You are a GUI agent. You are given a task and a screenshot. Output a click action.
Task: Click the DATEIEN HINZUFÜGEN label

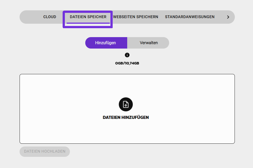tap(126, 117)
